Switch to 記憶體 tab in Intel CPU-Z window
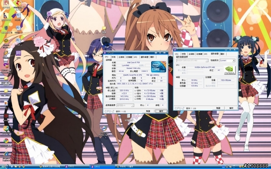This screenshot has width=271, height=169. click(x=129, y=57)
